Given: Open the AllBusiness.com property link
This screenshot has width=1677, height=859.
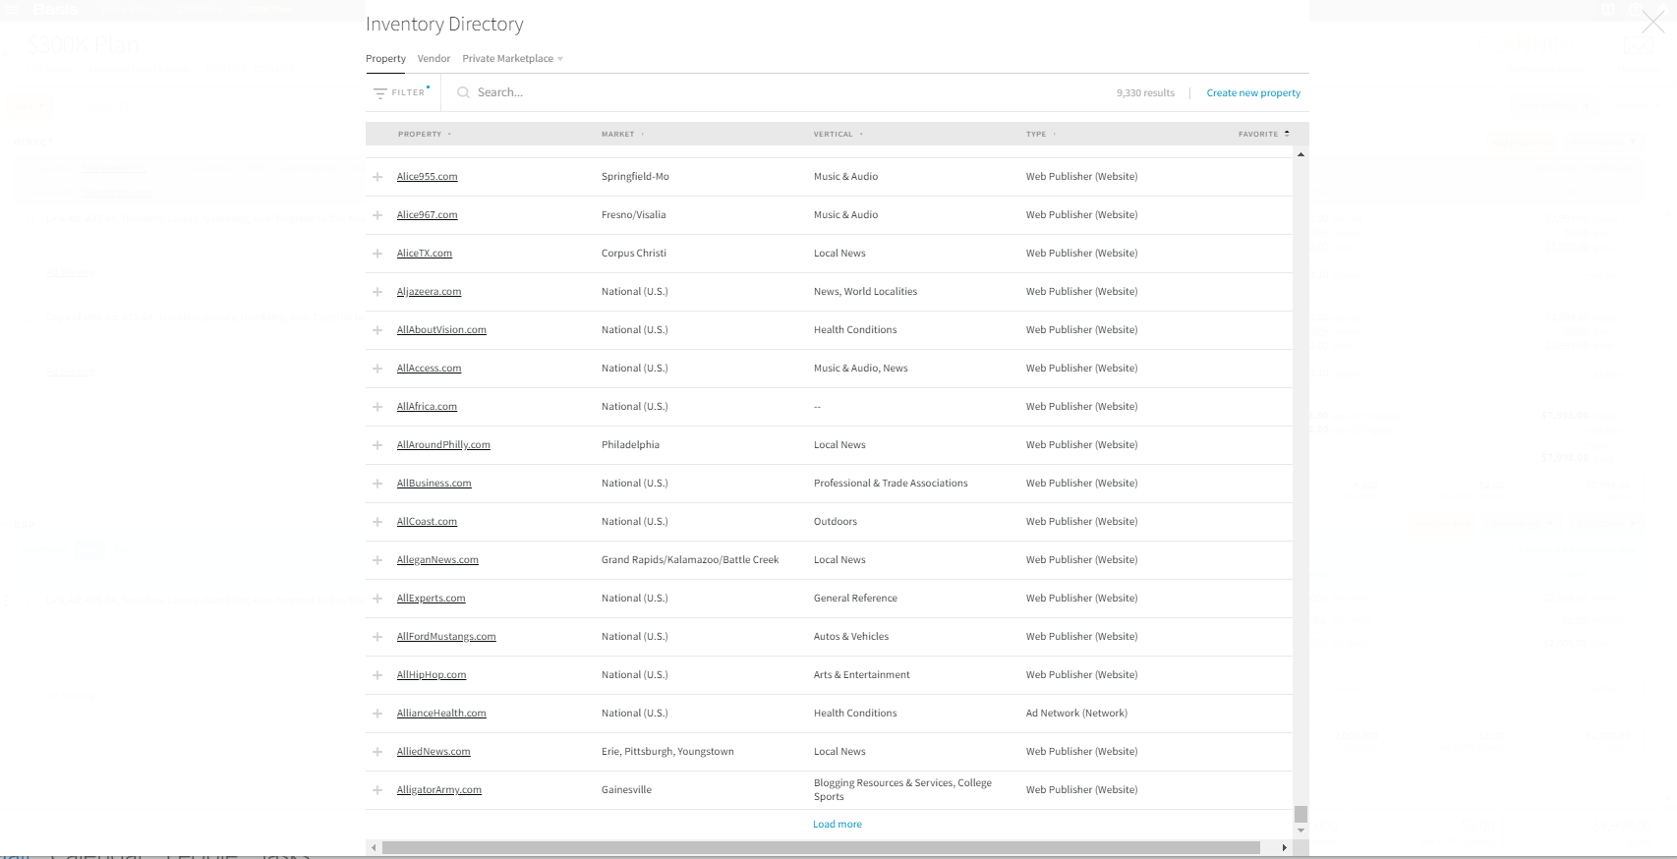Looking at the screenshot, I should click(x=434, y=484).
